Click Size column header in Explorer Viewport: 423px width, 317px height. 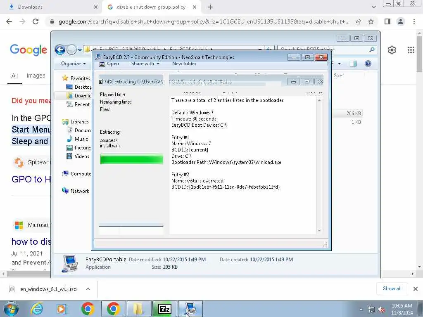pyautogui.click(x=338, y=76)
